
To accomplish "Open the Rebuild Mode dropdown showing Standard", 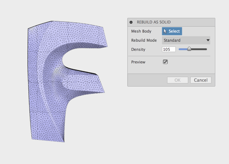I will point(186,40).
